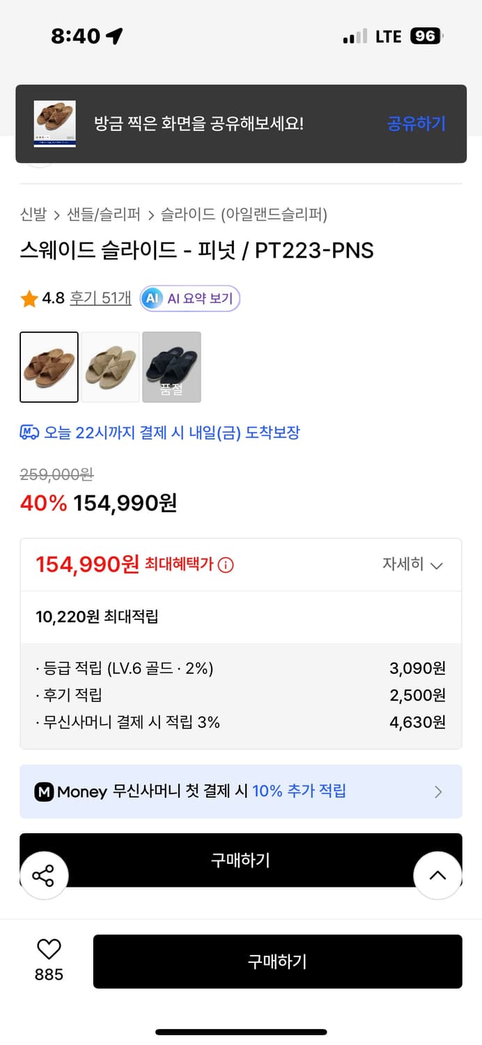This screenshot has height=1045, width=482.
Task: Tap the M Money logo in the banner
Action: (x=43, y=791)
